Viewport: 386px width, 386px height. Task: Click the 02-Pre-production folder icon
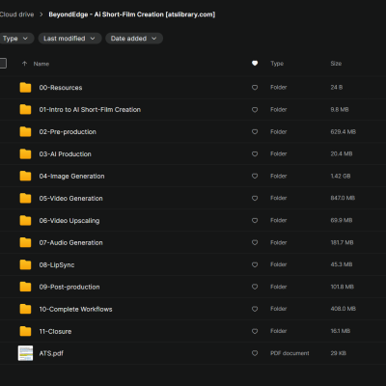pyautogui.click(x=25, y=132)
